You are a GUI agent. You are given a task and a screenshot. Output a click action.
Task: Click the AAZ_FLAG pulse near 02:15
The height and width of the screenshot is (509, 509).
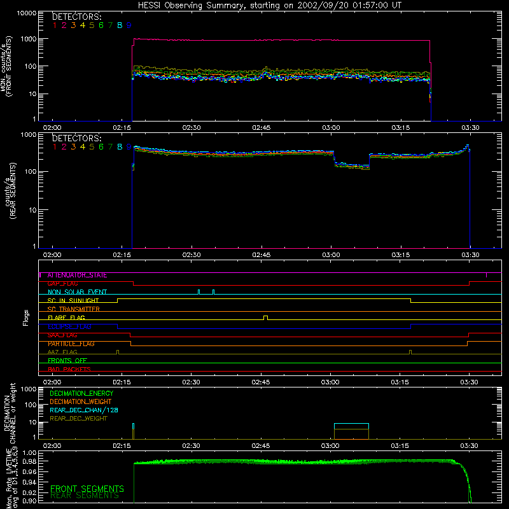click(x=118, y=352)
